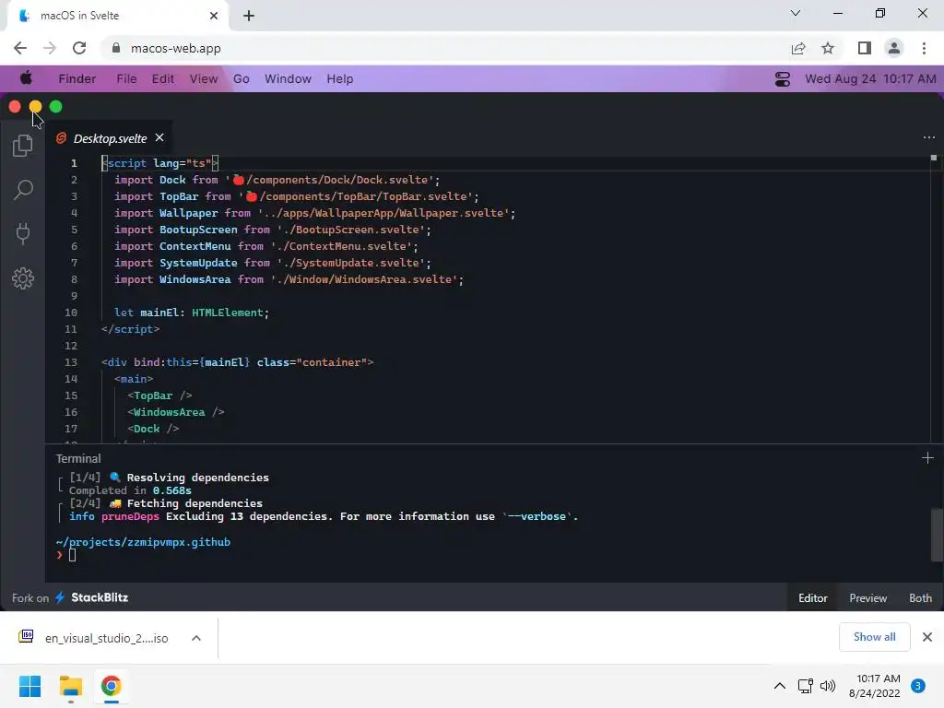Switch to Editor view
Image resolution: width=944 pixels, height=708 pixels.
tap(813, 597)
